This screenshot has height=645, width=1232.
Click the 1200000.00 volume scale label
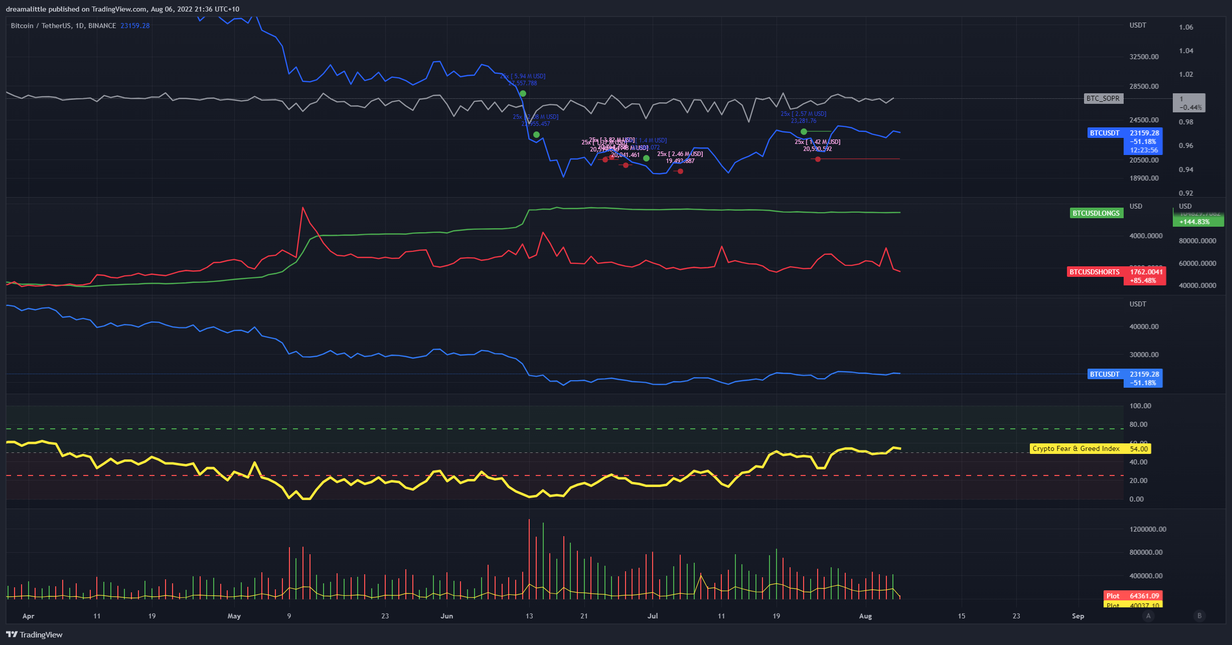1148,529
